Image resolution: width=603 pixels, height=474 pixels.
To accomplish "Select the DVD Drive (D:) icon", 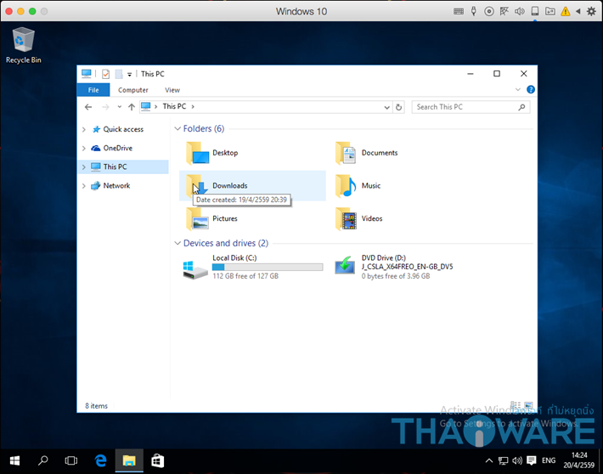I will [x=346, y=267].
